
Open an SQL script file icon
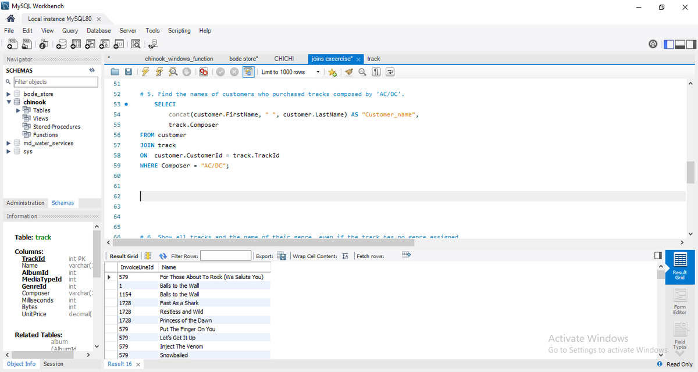click(x=27, y=44)
